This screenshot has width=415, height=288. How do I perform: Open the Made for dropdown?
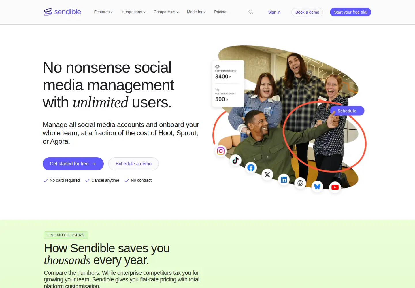(197, 12)
